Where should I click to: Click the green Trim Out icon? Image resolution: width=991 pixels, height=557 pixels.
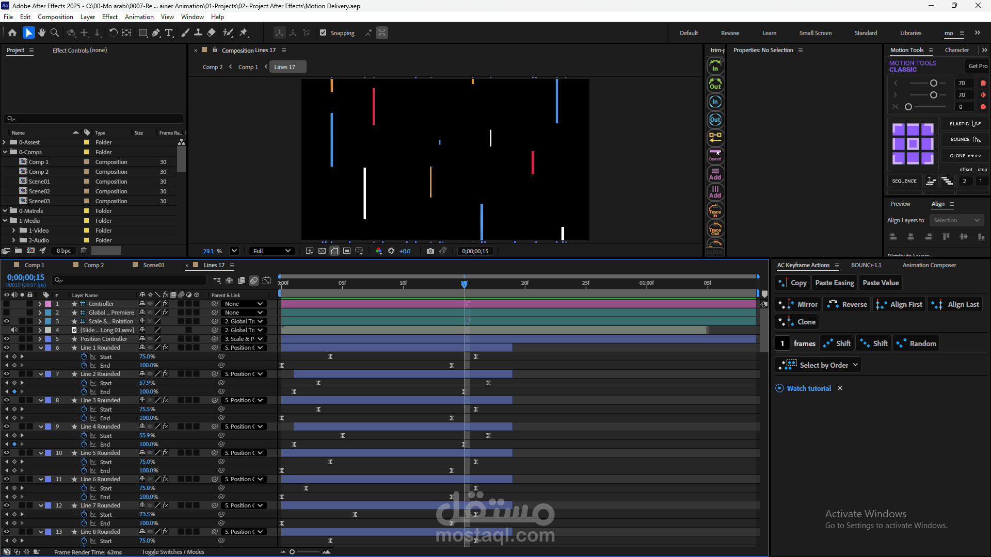pos(715,84)
